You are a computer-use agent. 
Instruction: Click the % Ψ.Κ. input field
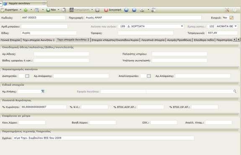pos(95,107)
